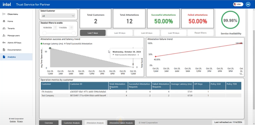Apply the Last 90 days filter
This screenshot has height=125, width=255.
point(174,33)
